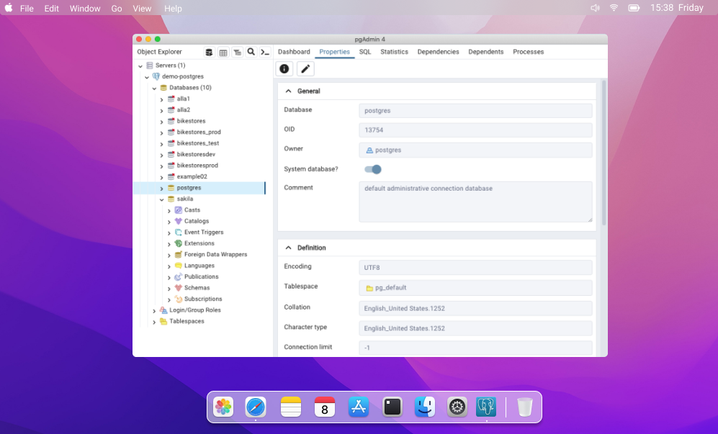This screenshot has height=434, width=718.
Task: Select the bikestoresprod database
Action: click(x=197, y=166)
